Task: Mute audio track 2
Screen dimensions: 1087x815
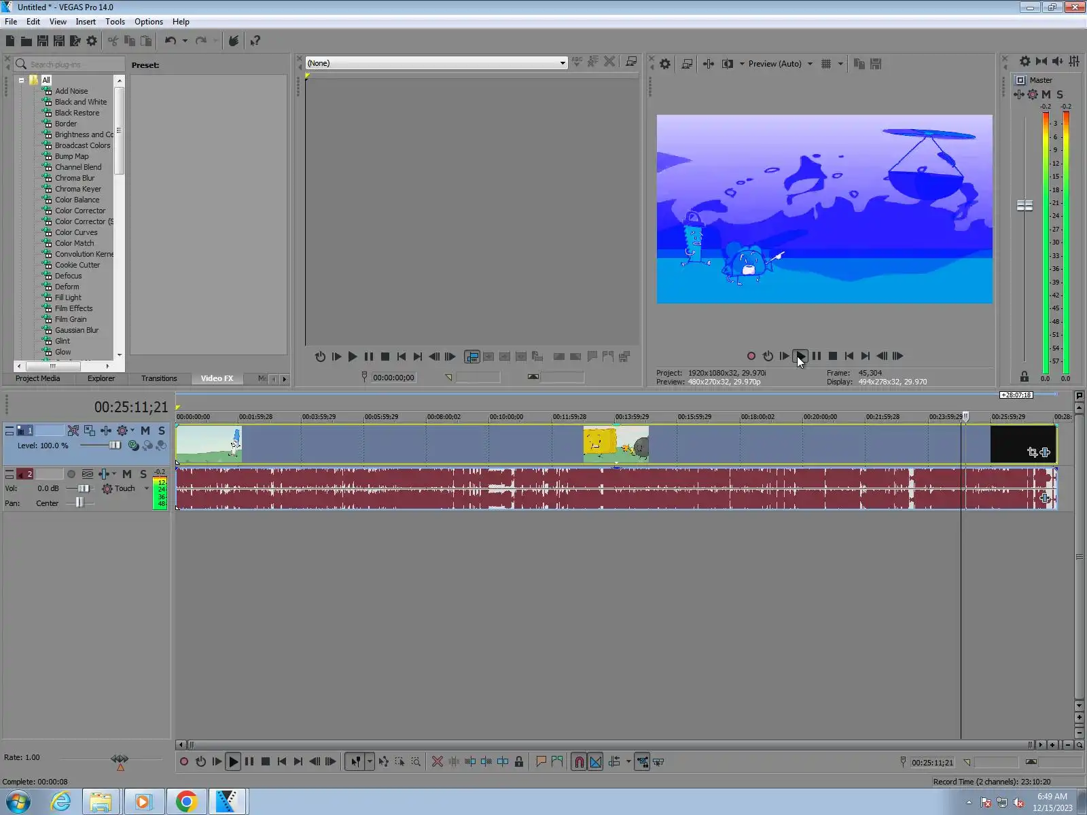Action: [127, 474]
